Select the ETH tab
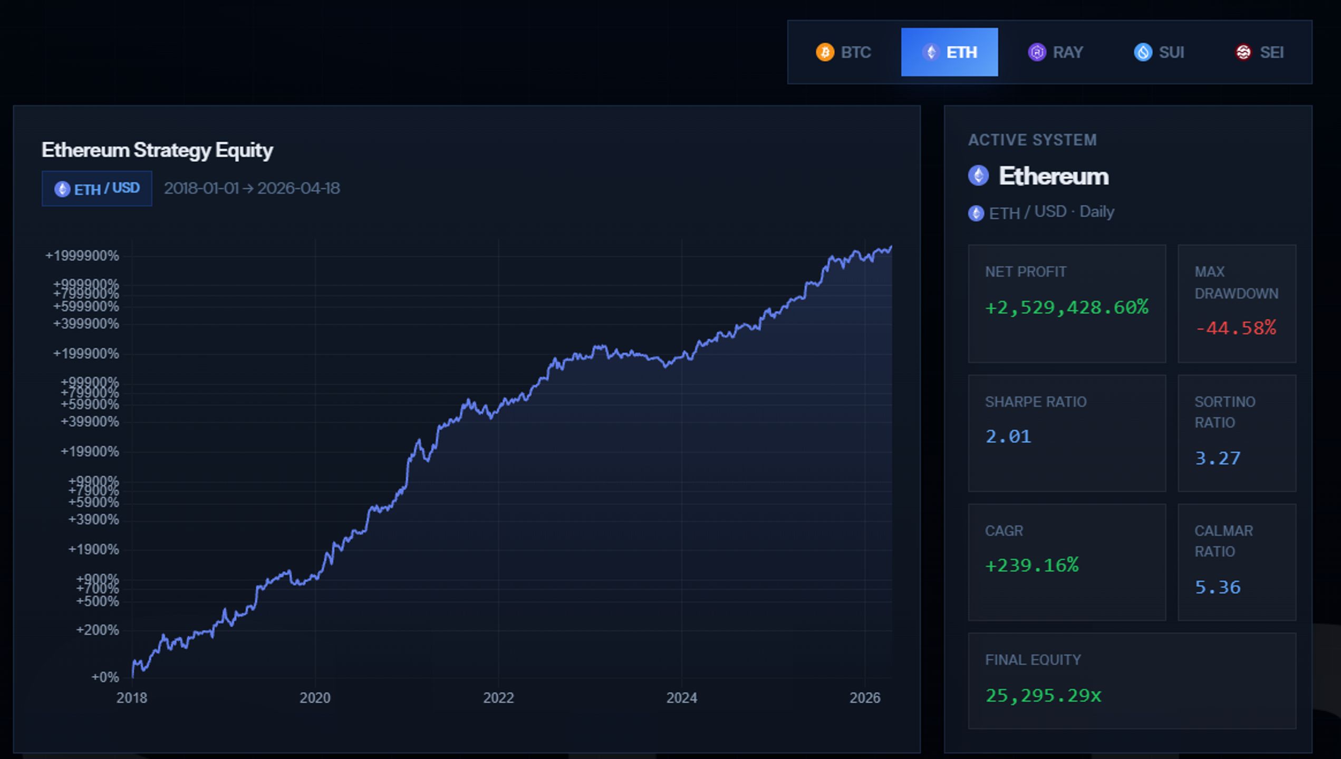The width and height of the screenshot is (1341, 759). pos(949,52)
